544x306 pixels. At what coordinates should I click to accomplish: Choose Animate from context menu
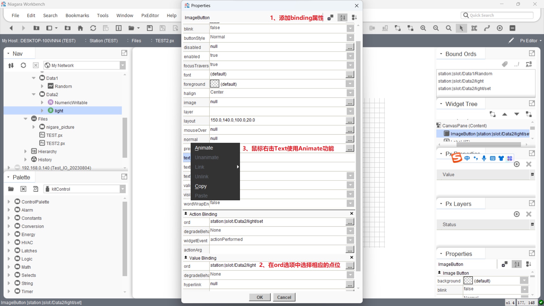(x=204, y=148)
